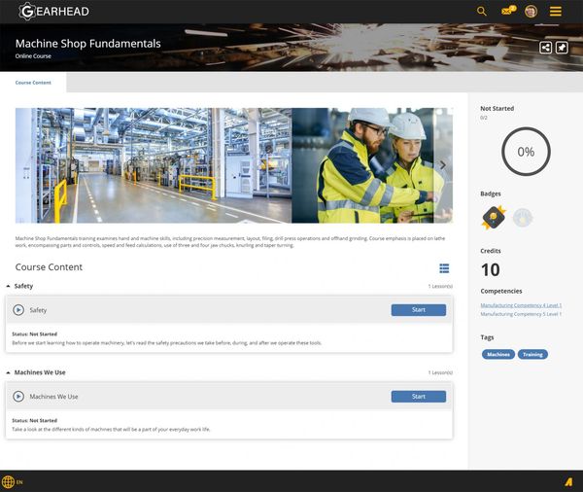Pin the Machine Shop Fundamentals course
Viewport: 583px width, 492px height.
(562, 48)
